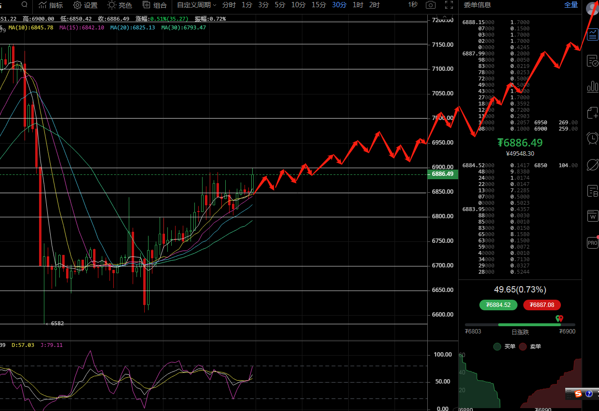Screen dimensions: 599x411
Task: Toggle 亮色 light theme
Action: [120, 5]
